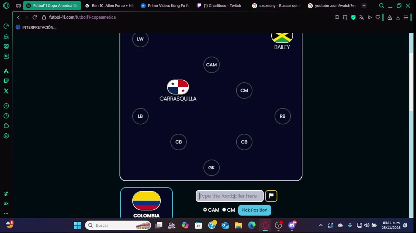Open the sidebar player icon
This screenshot has width=416, height=233.
(x=6, y=106)
